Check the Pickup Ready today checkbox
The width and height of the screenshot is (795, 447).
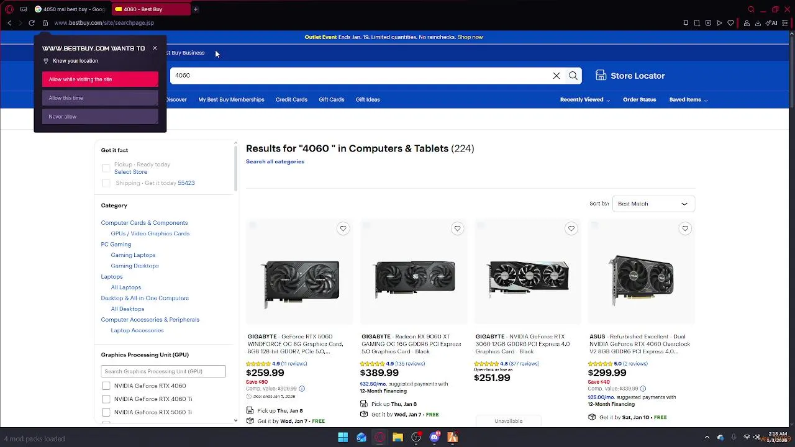106,168
